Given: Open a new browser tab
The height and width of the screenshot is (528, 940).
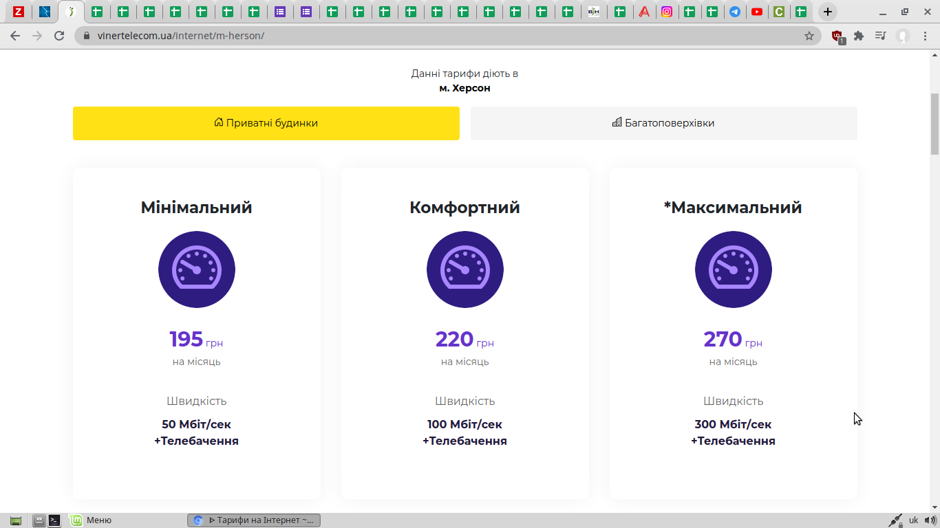Looking at the screenshot, I should click(828, 12).
